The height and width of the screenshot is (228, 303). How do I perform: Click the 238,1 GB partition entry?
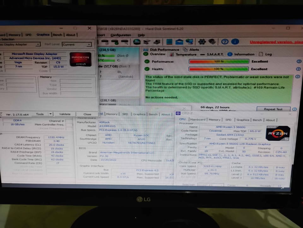(119, 101)
